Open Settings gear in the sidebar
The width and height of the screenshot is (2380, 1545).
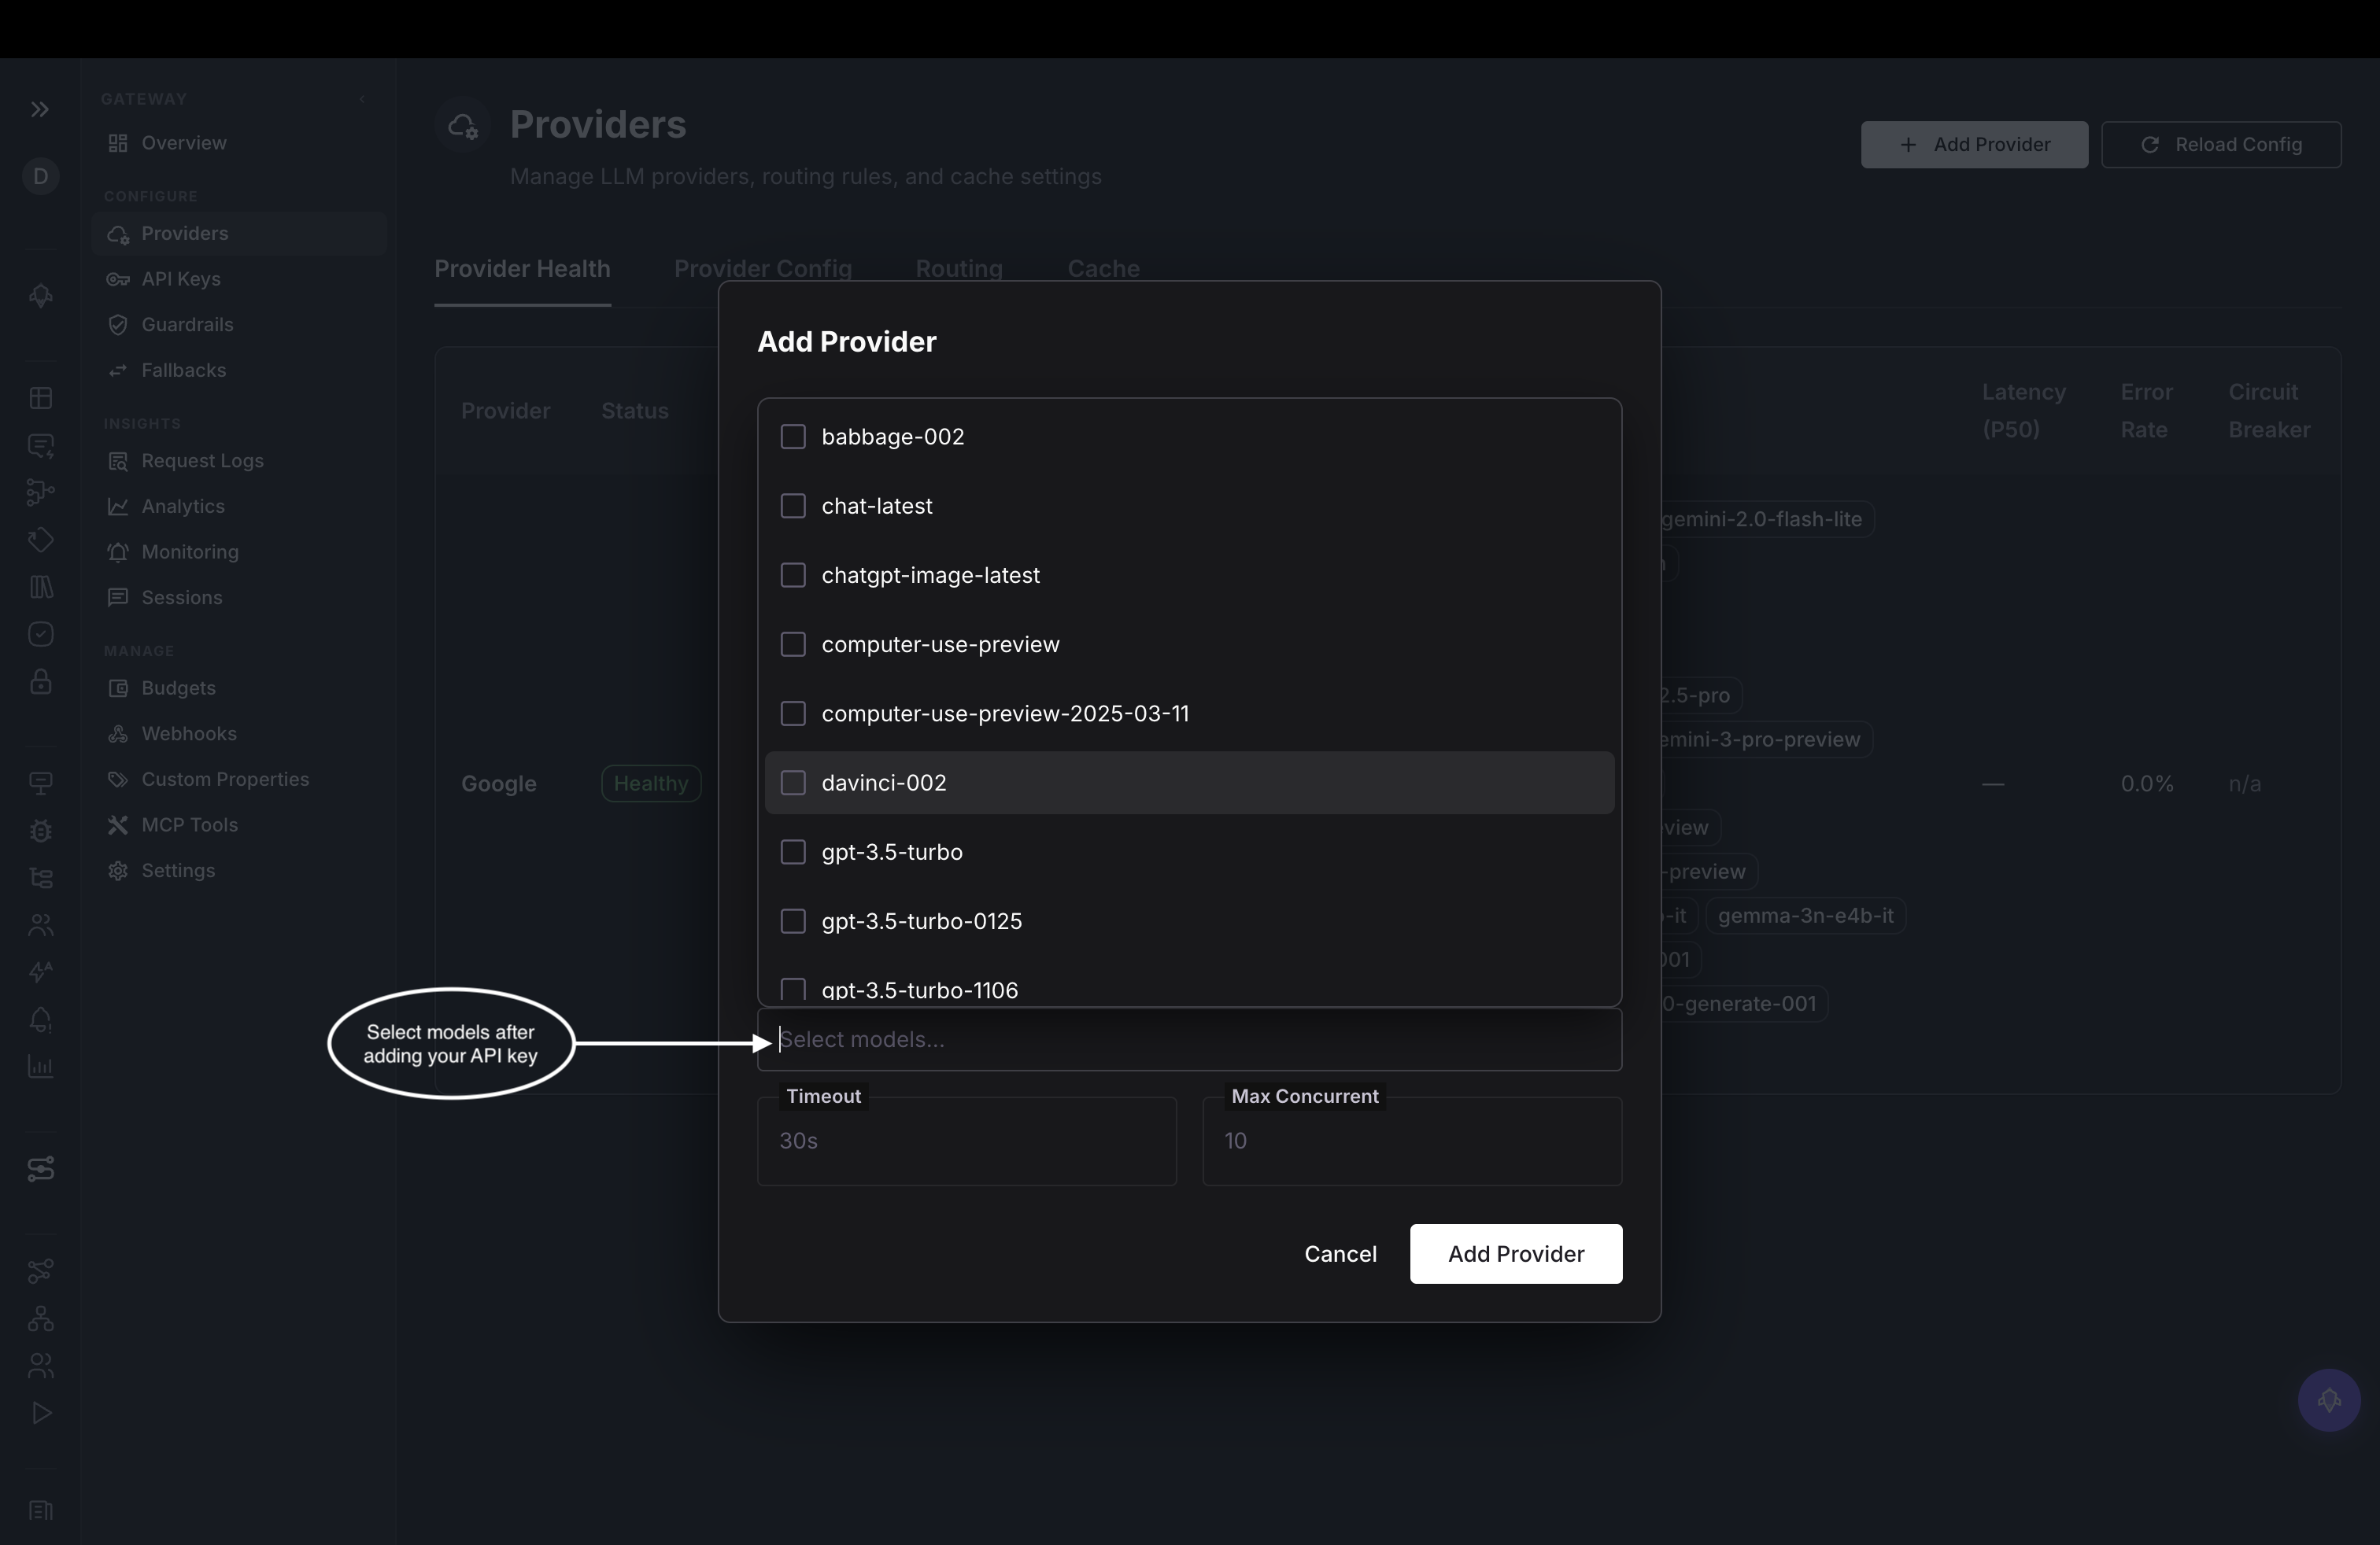238,870
